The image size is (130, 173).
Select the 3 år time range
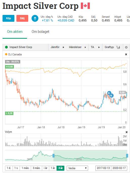tap(60, 168)
